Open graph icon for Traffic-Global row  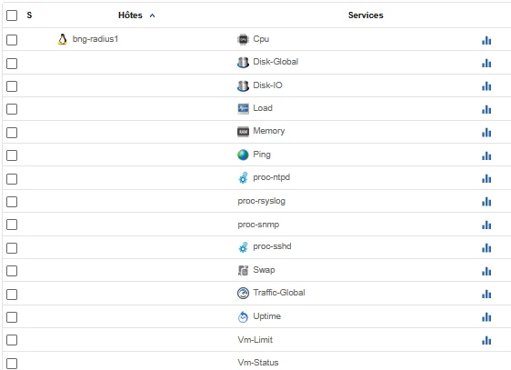pos(486,295)
